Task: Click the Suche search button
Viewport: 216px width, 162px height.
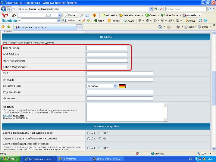Action: (x=70, y=15)
